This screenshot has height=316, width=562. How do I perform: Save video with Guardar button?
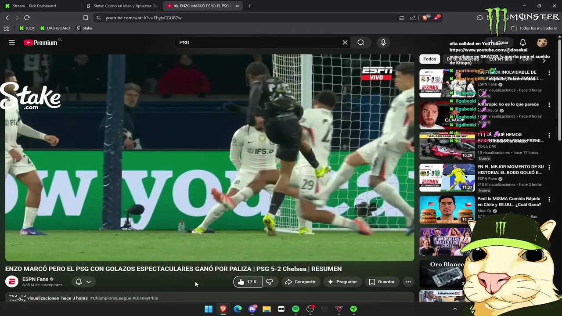pos(382,282)
